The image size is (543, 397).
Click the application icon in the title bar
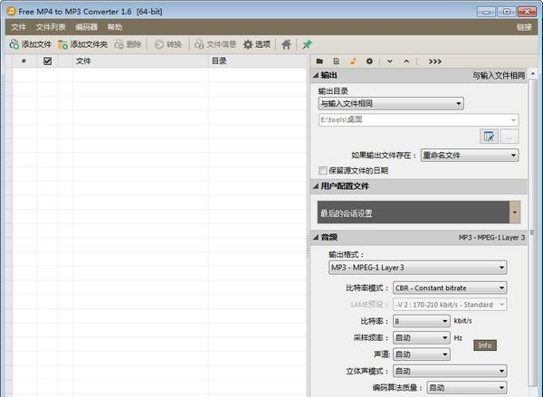point(12,11)
